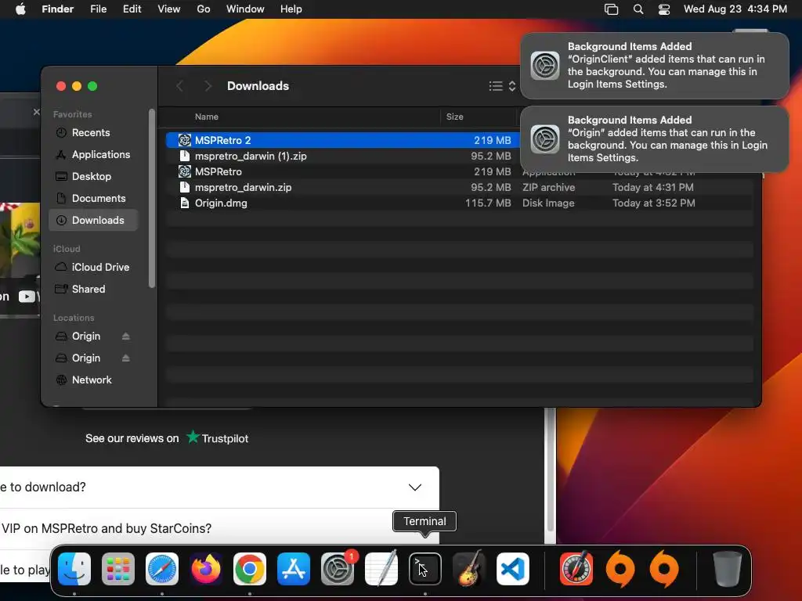Select Documents in Finder sidebar
The image size is (802, 601).
(x=93, y=199)
